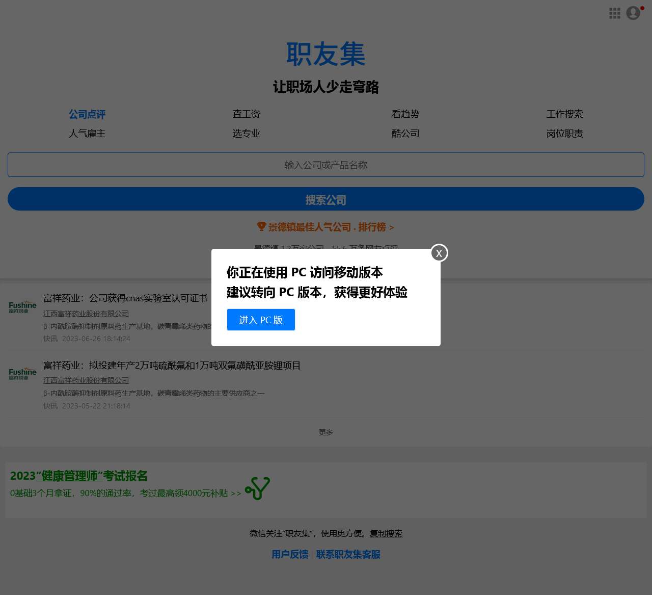Click the 用户反馈 feedback link

pyautogui.click(x=290, y=554)
